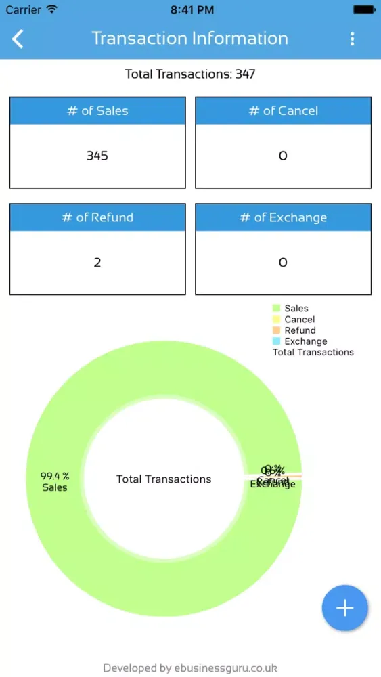Tap the # of Cancel card header

coord(283,111)
